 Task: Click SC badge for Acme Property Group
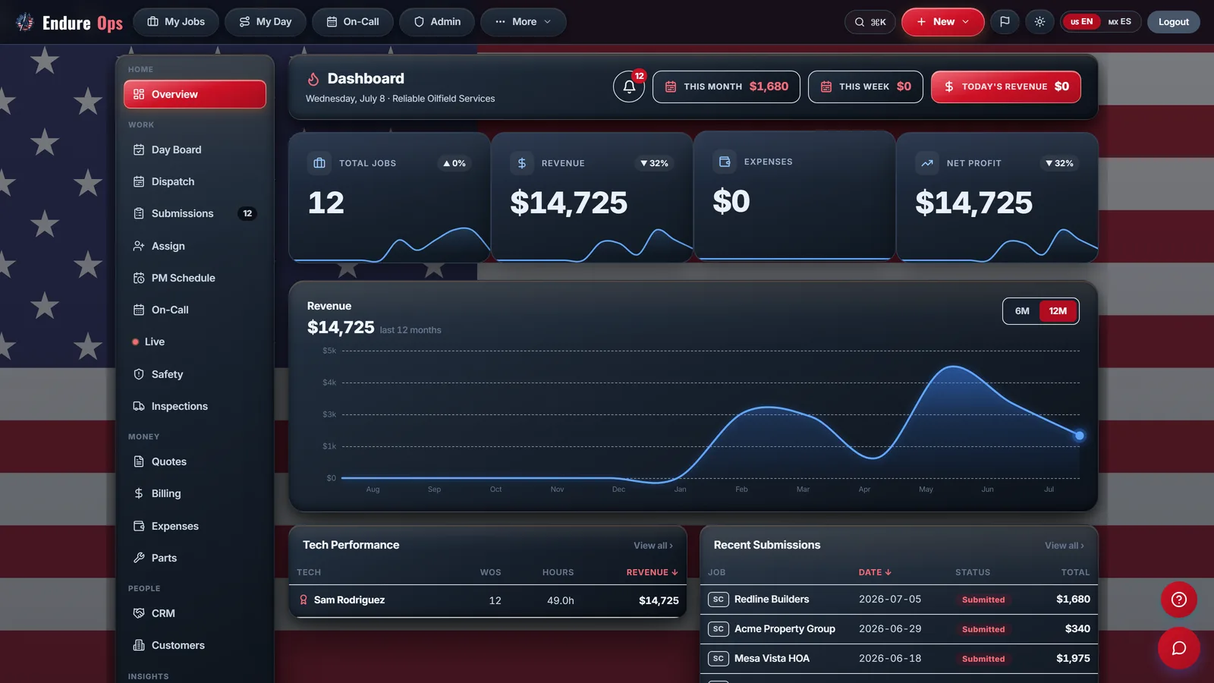pos(718,629)
